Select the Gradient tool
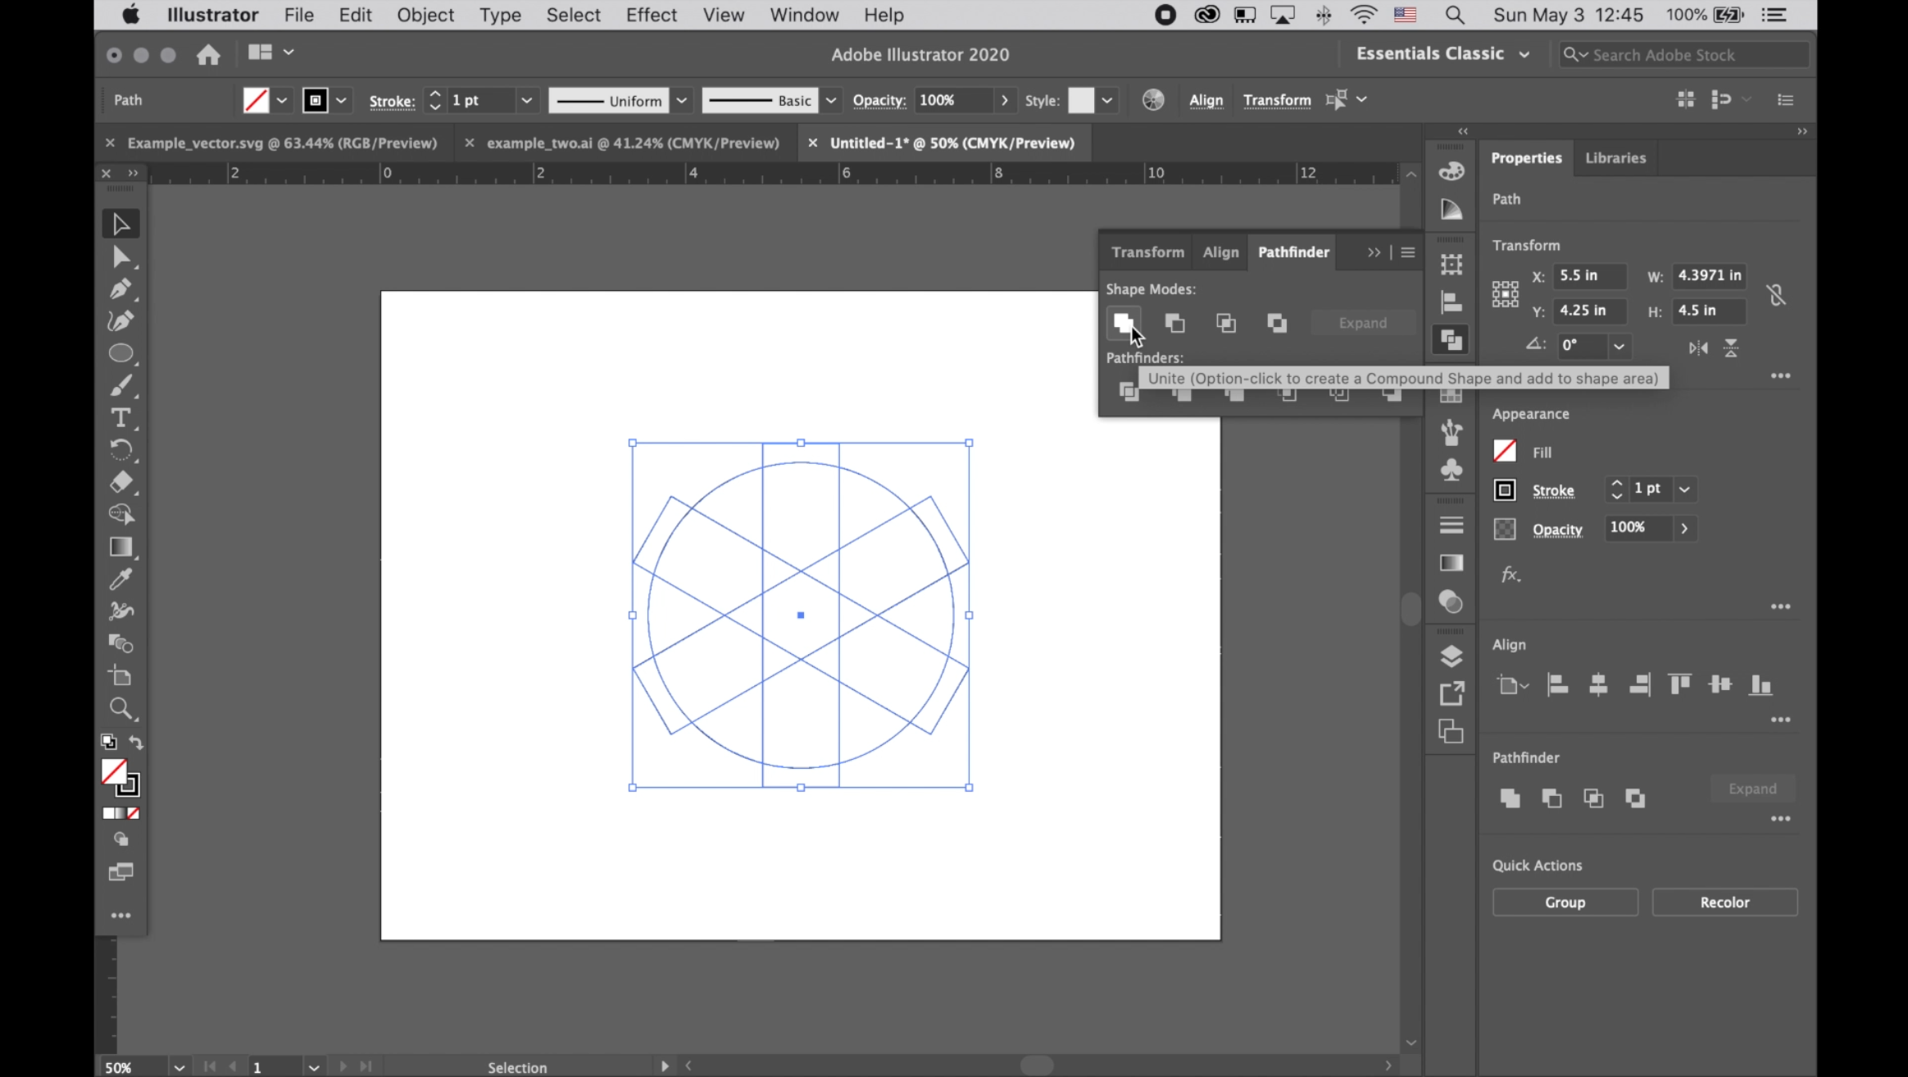The image size is (1908, 1077). (x=120, y=547)
